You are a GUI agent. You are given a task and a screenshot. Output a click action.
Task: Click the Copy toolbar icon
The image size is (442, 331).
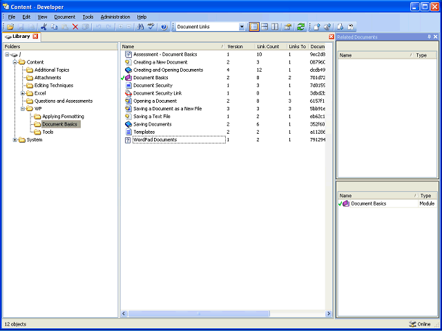(54, 27)
